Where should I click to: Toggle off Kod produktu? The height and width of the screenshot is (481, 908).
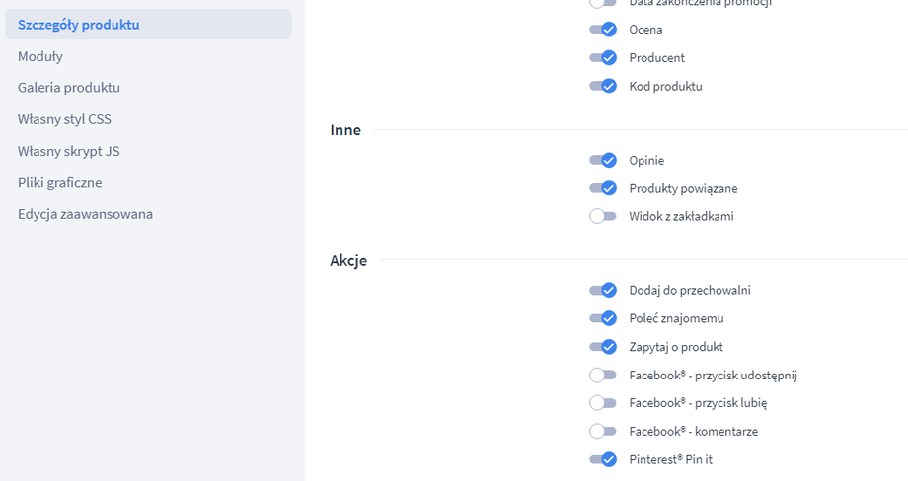click(x=603, y=86)
